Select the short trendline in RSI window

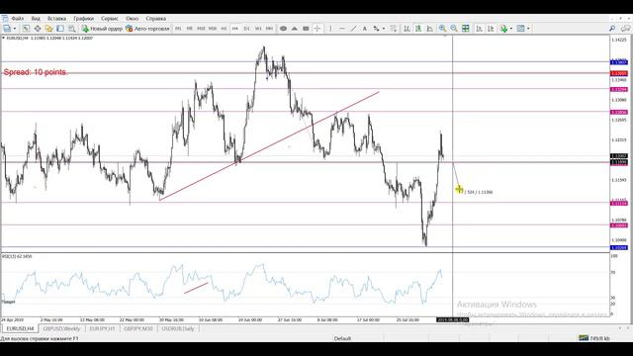196,288
